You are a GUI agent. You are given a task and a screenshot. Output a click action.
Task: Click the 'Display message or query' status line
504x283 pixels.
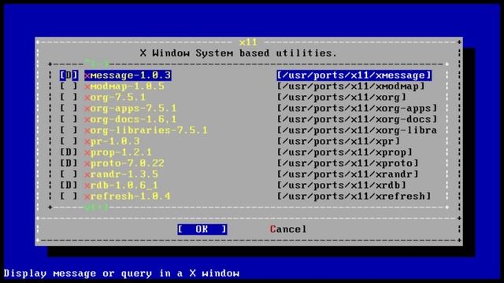point(121,274)
